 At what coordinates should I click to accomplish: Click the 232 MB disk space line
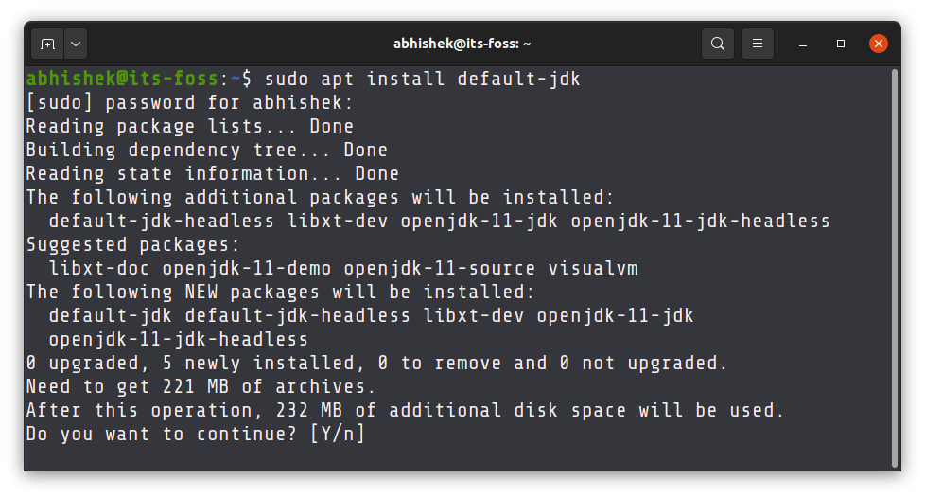405,411
